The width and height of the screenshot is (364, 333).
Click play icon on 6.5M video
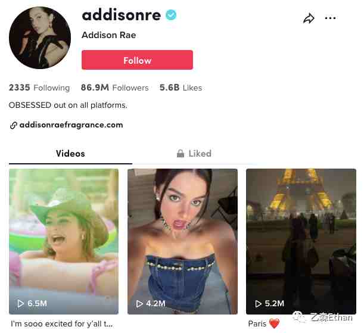pyautogui.click(x=20, y=303)
